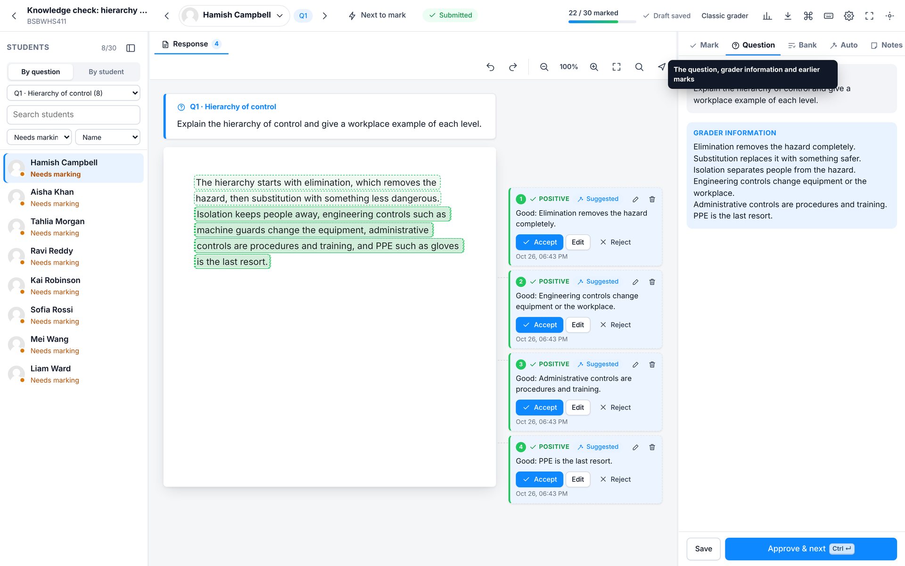The image size is (905, 566).
Task: Go back using the top-left arrow
Action: pyautogui.click(x=14, y=16)
